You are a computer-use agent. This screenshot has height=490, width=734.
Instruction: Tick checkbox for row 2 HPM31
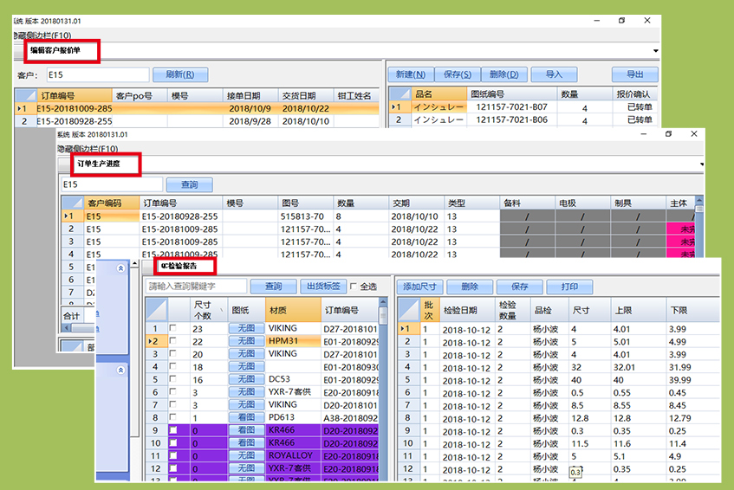click(x=172, y=342)
